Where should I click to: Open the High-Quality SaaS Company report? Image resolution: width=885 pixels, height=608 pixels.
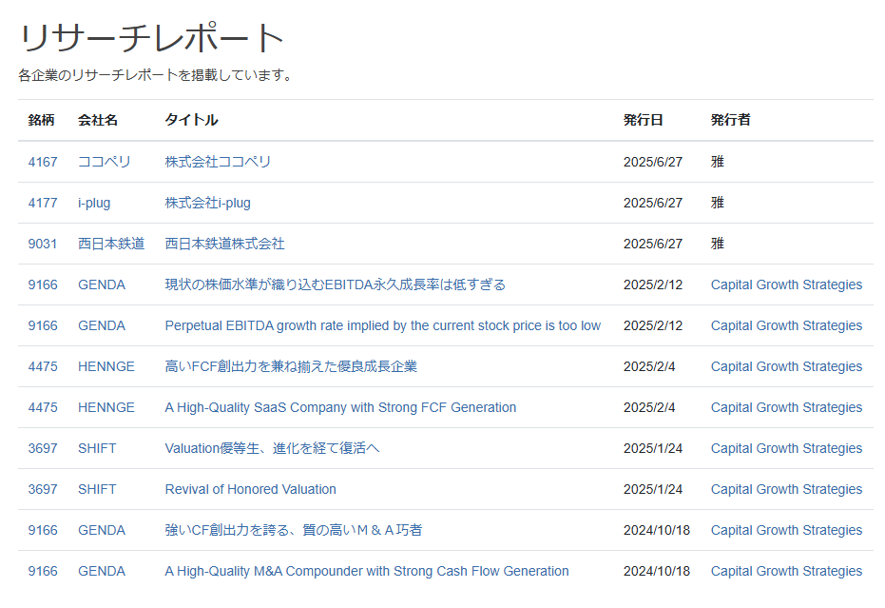(x=338, y=407)
